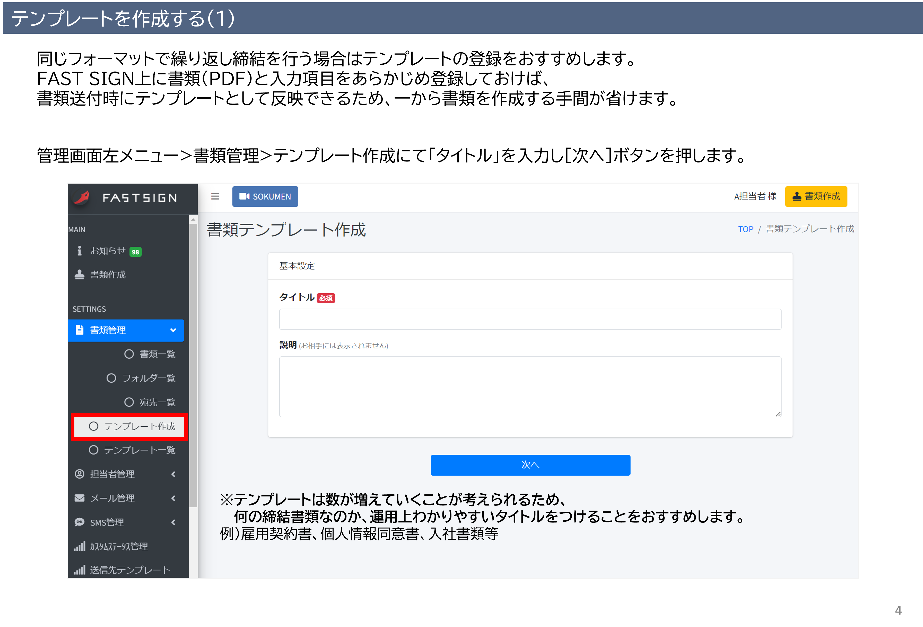Click the TOP breadcrumb link
Screen dimensions: 923x627
[x=745, y=229]
